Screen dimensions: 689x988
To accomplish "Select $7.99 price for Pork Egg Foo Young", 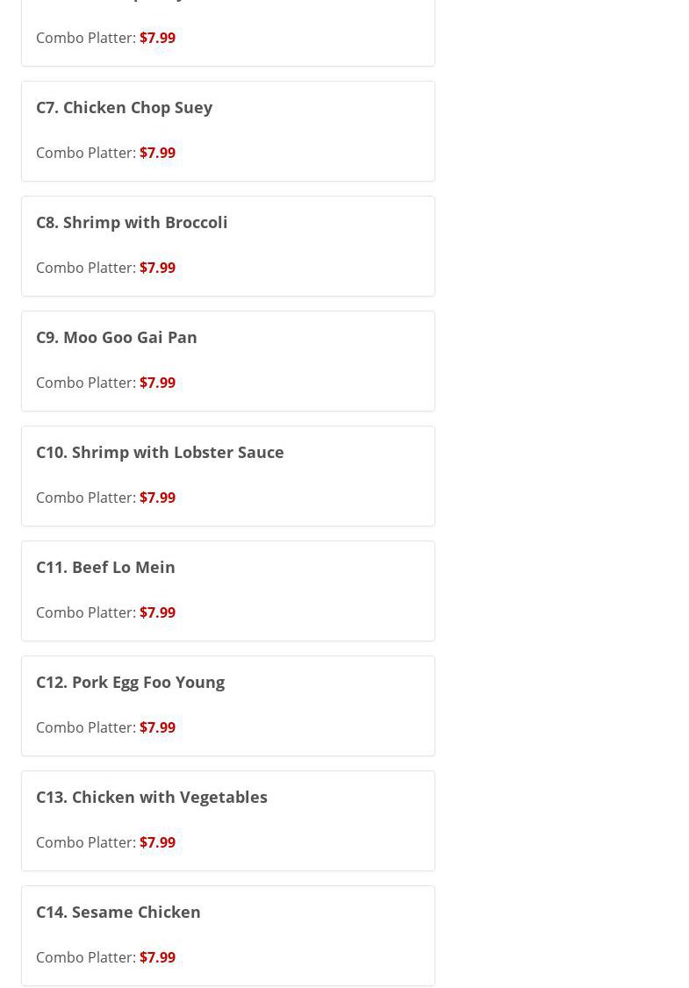I will [x=157, y=727].
